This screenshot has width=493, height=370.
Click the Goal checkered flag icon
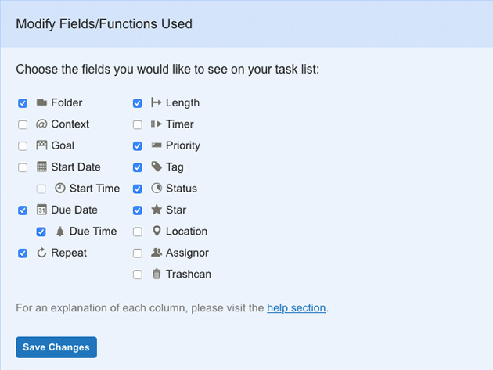coord(41,145)
